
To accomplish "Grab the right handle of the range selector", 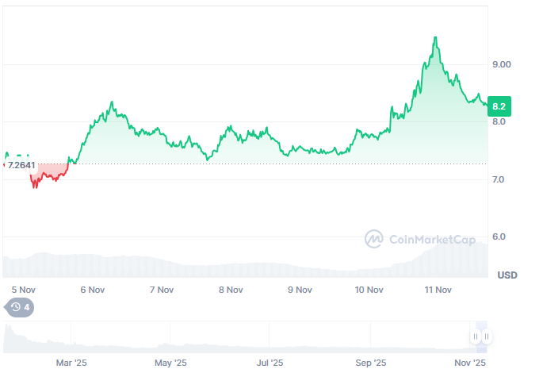I will coord(487,336).
